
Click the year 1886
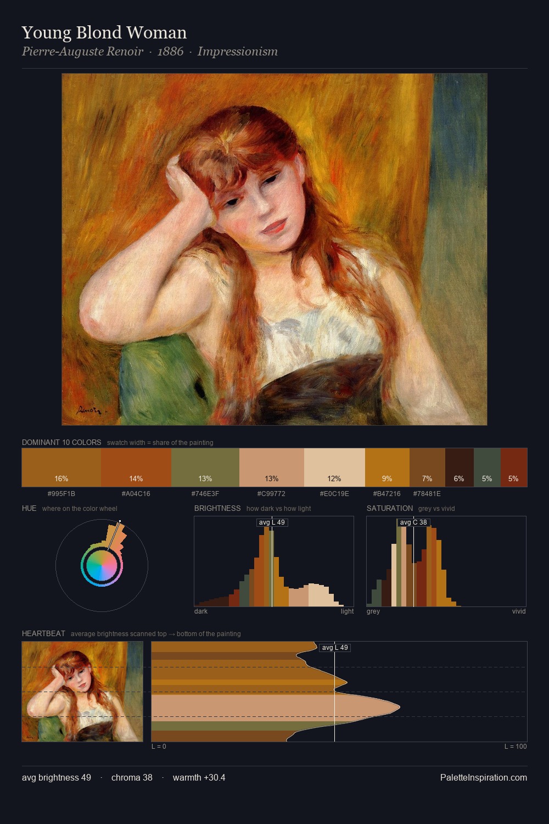click(x=170, y=52)
